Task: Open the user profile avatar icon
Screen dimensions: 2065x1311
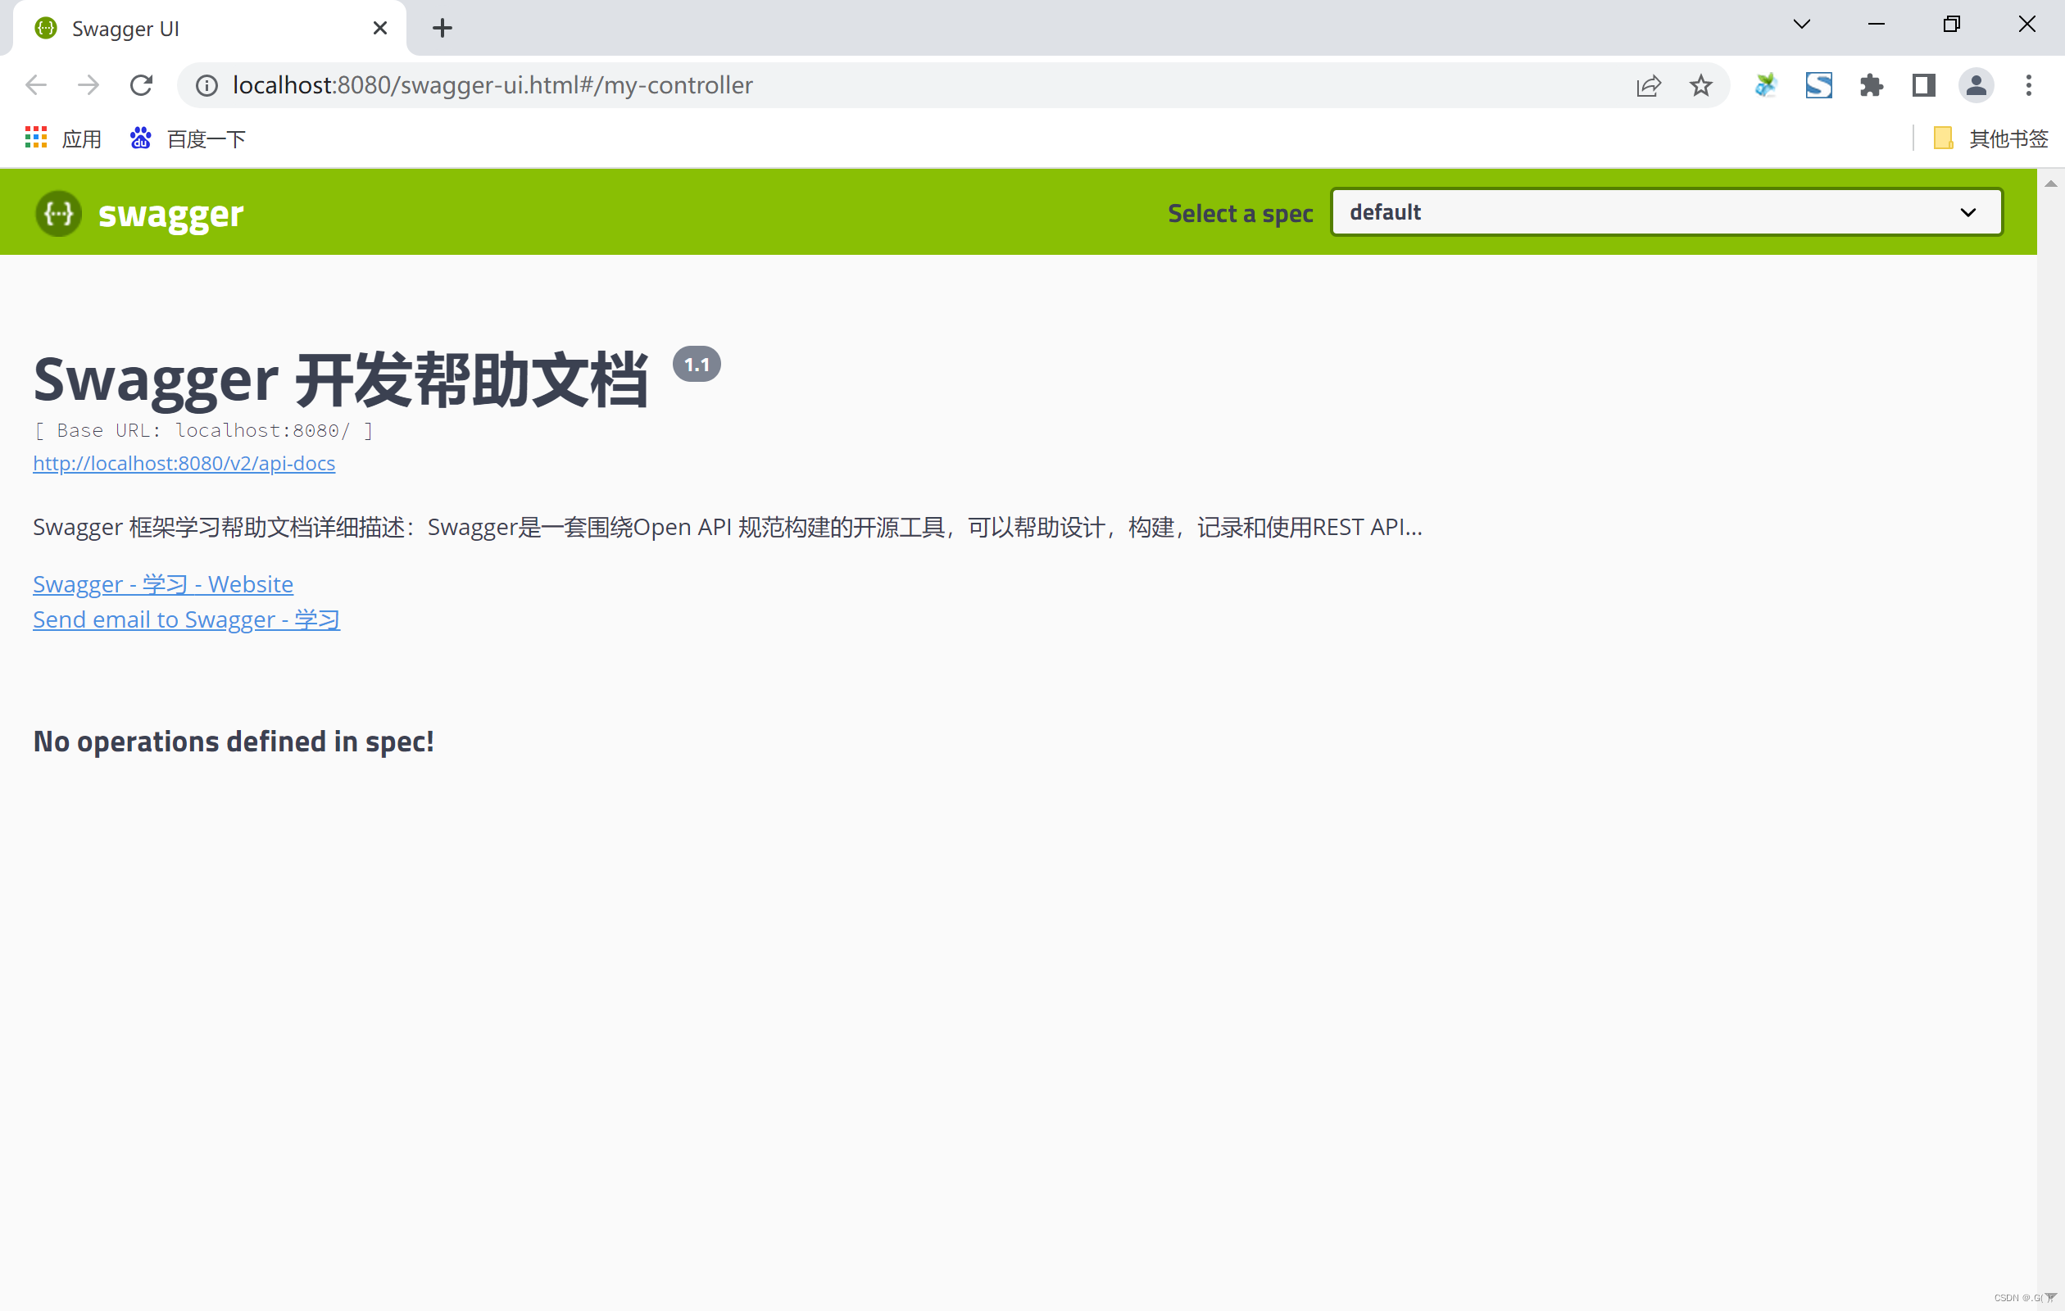Action: (1976, 85)
